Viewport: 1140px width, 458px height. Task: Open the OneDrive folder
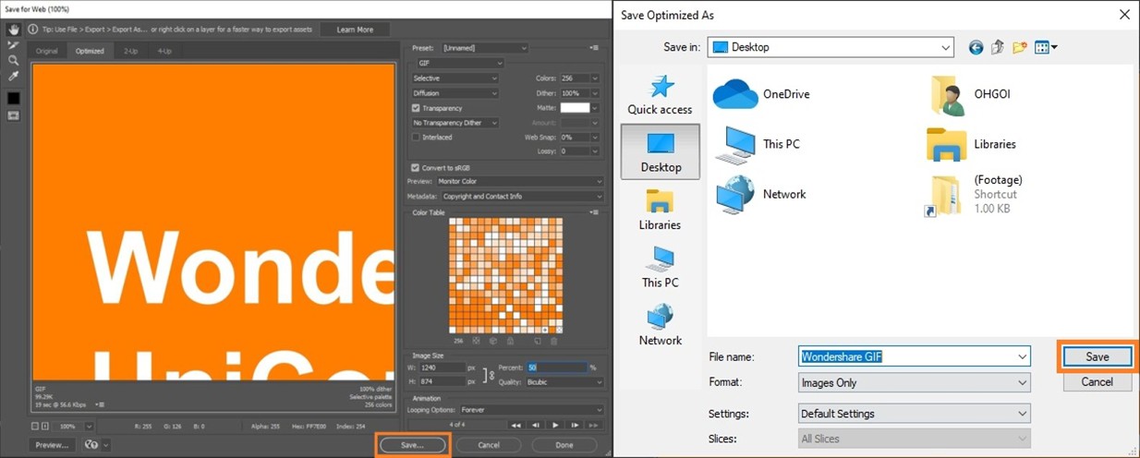pyautogui.click(x=761, y=94)
